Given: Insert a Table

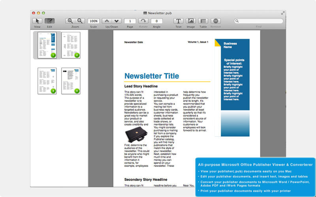Looking at the screenshot, I should 203,21.
